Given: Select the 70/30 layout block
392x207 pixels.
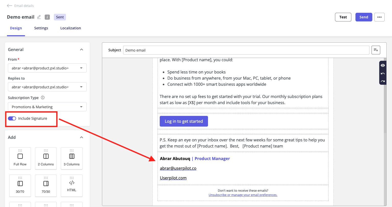Looking at the screenshot, I should click(46, 186).
